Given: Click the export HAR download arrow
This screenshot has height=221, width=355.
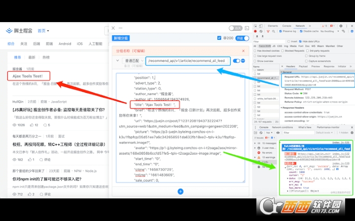Looking at the screenshot, I should 262,36.
